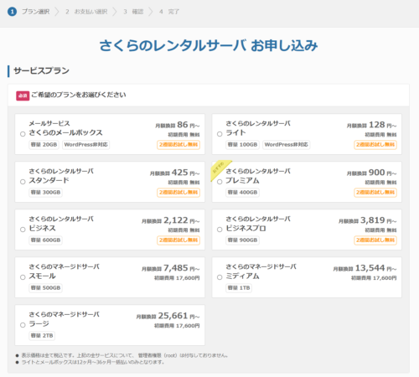
Task: Click the 表示価格は全て税込です footnote
Action: [125, 355]
